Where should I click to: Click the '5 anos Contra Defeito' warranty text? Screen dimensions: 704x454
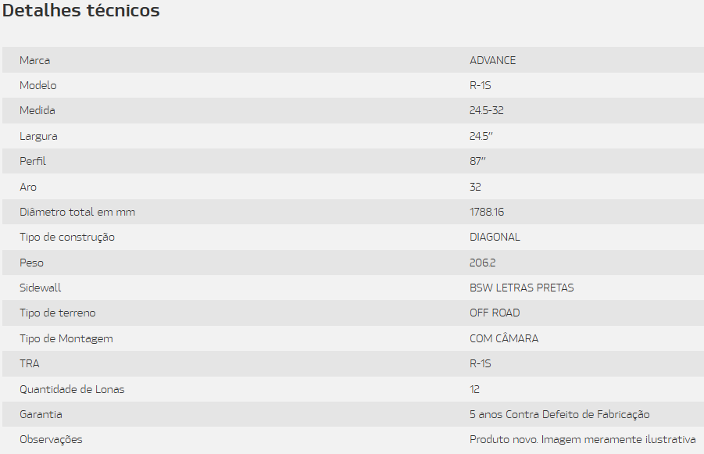[559, 414]
